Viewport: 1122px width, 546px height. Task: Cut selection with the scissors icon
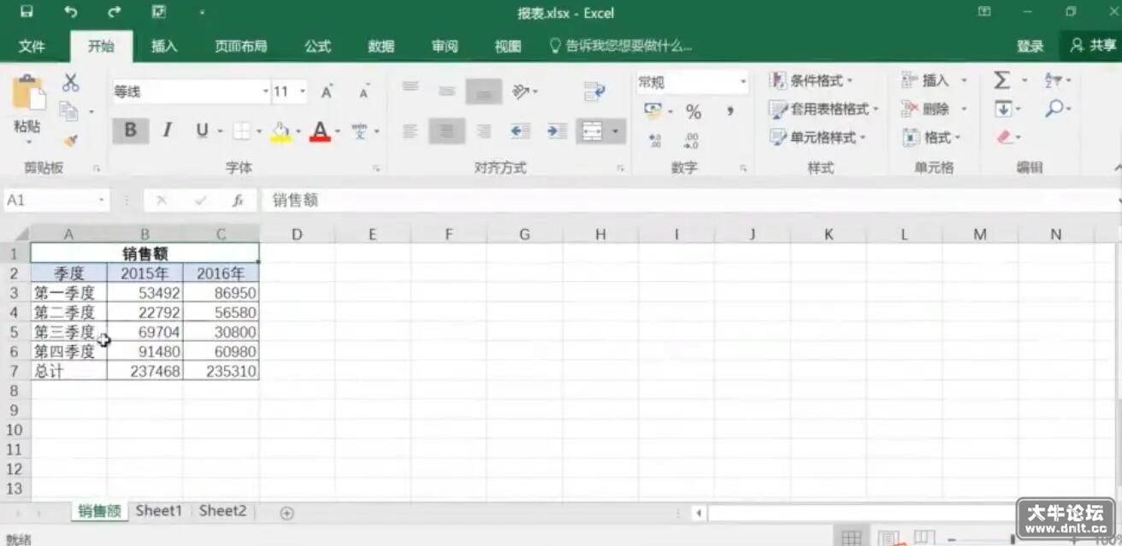(x=71, y=83)
